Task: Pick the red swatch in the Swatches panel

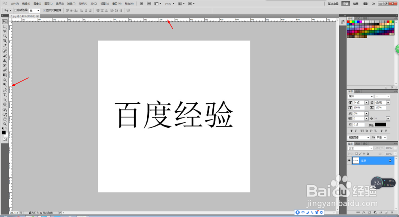Action: tap(348, 22)
